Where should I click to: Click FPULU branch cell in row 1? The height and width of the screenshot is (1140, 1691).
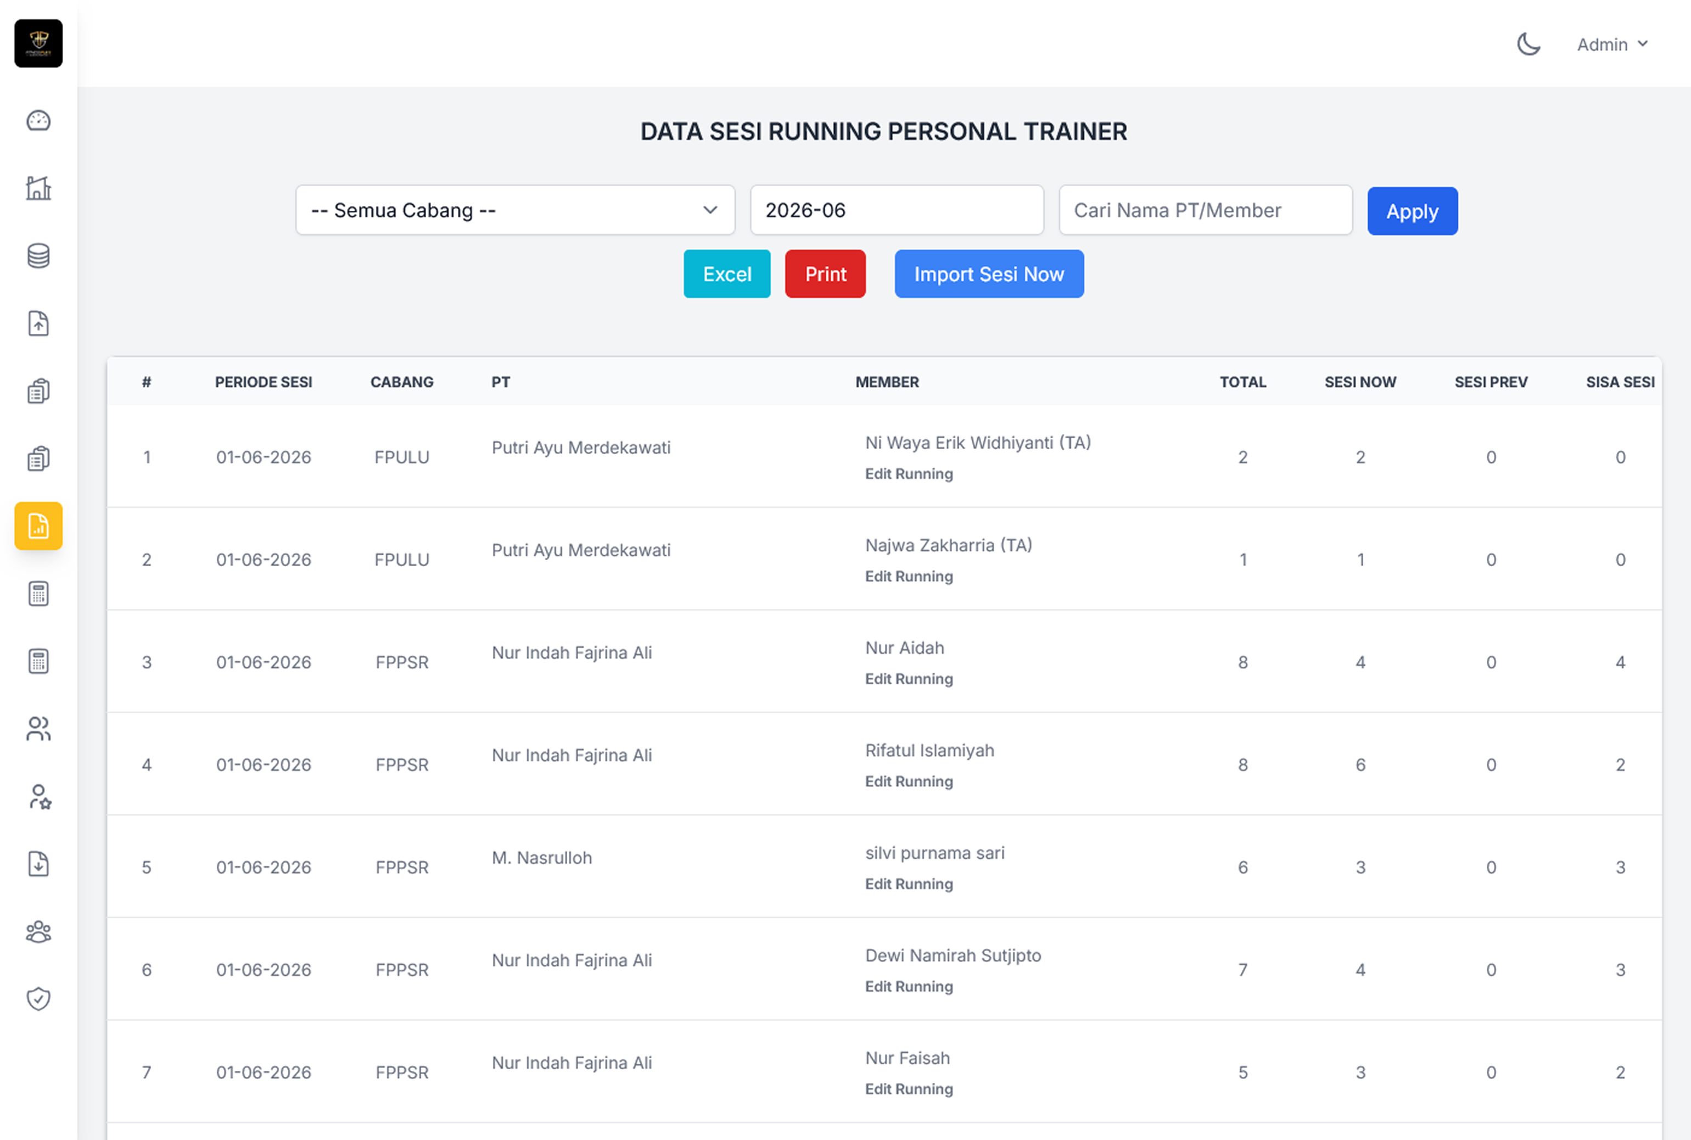pyautogui.click(x=402, y=457)
